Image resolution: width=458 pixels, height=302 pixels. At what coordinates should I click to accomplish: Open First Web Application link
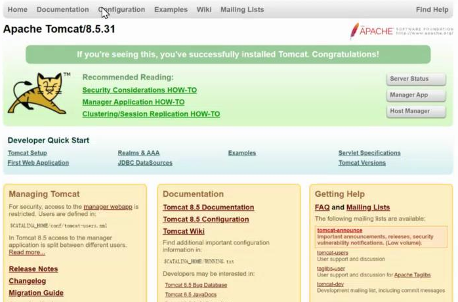[x=38, y=163]
